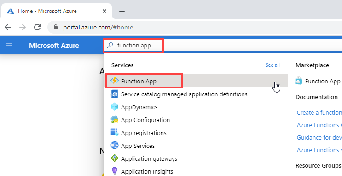Open "Guidance for dev" documentation link
The height and width of the screenshot is (176, 342).
[319, 137]
